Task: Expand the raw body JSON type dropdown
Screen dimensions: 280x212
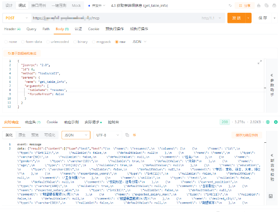Action: [x=138, y=42]
